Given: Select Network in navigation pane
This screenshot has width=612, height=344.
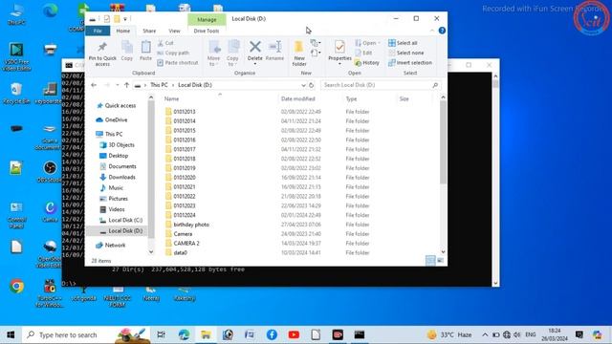Looking at the screenshot, I should 111,245.
